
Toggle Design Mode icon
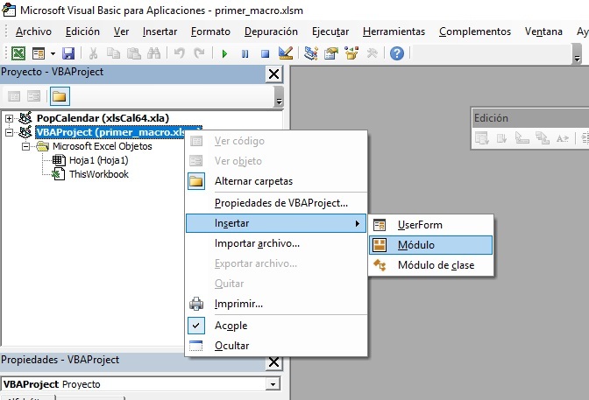[286, 53]
